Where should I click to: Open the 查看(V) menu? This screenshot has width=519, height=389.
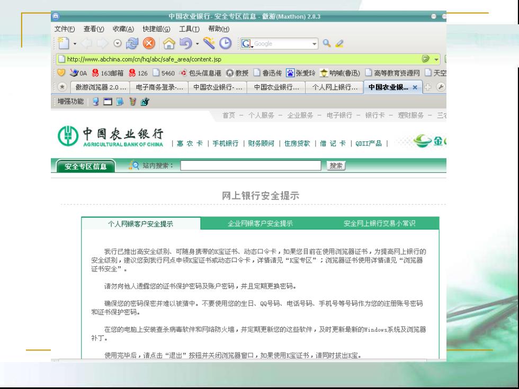[x=94, y=29]
